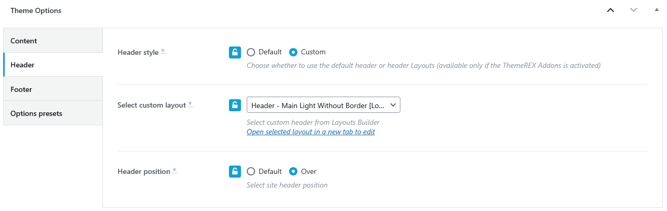Screen dimensions: 667x211
Task: Move Theme Options panel down
Action: click(634, 10)
